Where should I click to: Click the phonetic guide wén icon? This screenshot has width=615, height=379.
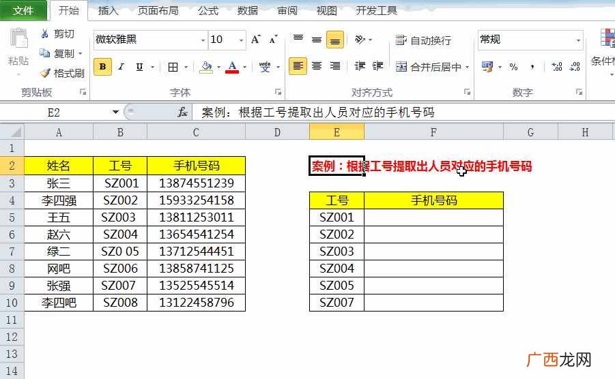tap(265, 67)
